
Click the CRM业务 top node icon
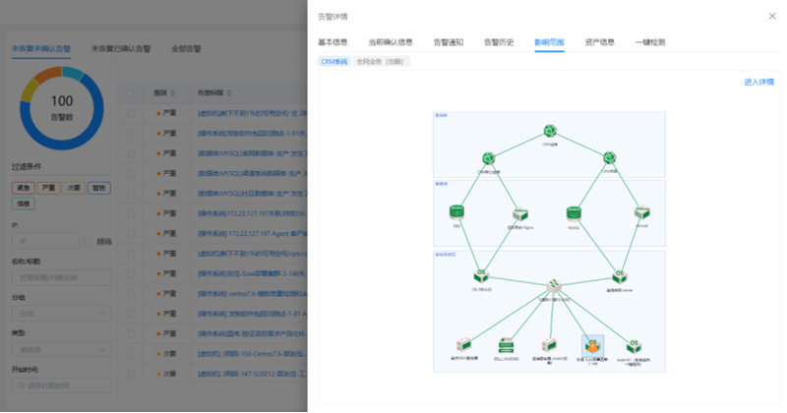pyautogui.click(x=549, y=130)
